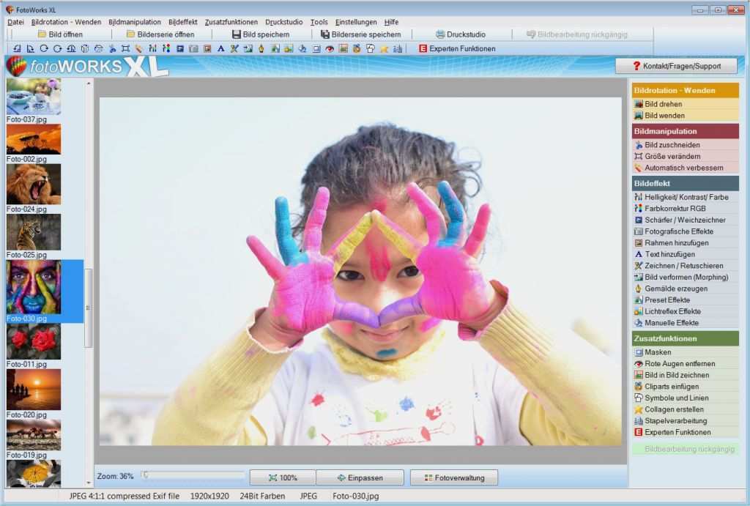This screenshot has width=750, height=506.
Task: Open the Datei menu
Action: 15,22
